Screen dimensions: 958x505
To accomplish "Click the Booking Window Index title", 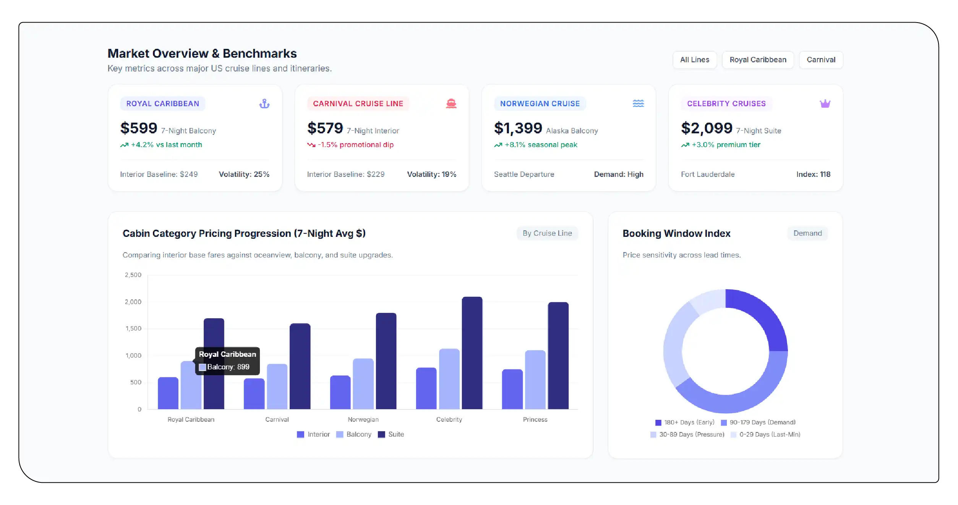I will [676, 233].
